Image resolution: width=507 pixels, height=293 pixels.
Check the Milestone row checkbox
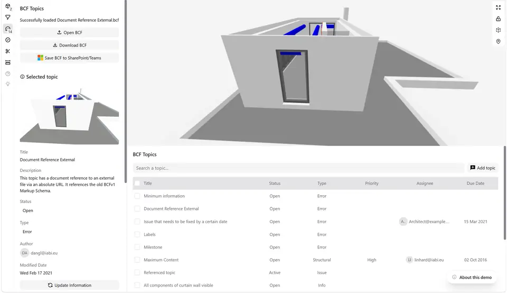point(137,247)
